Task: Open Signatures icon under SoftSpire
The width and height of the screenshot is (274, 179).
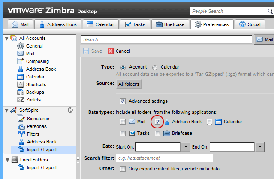Action: click(21, 119)
